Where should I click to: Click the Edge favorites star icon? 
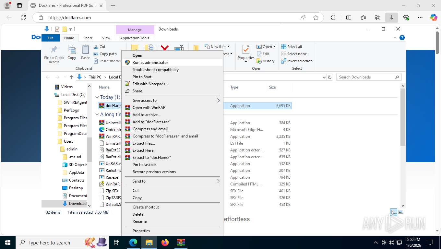tap(316, 18)
